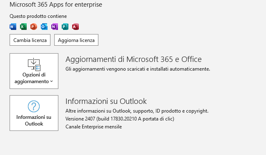Click the Word app icon
Viewport: 266px width, 155px height.
(13, 27)
